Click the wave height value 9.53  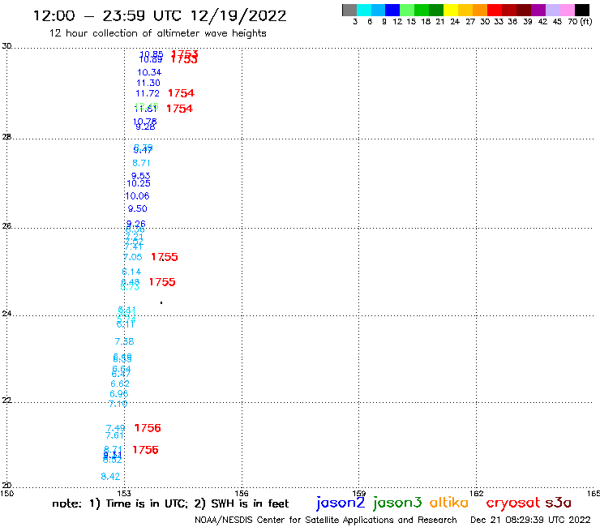coord(141,176)
